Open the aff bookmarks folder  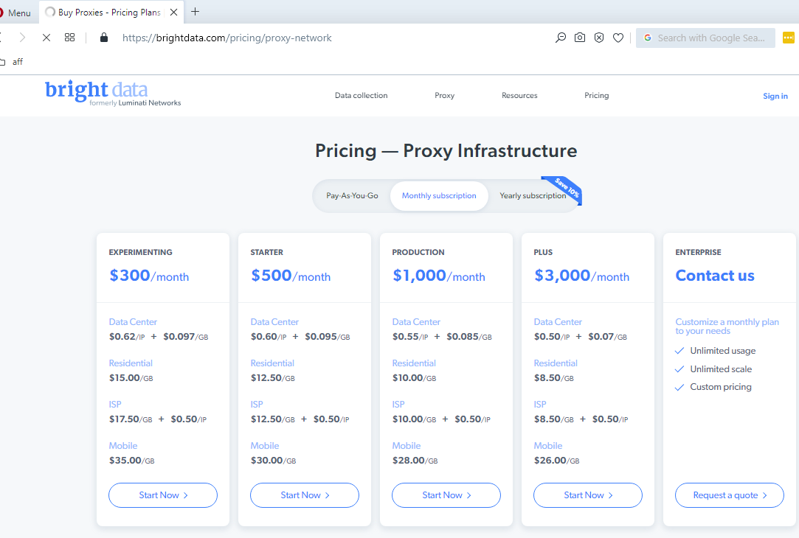tap(13, 62)
